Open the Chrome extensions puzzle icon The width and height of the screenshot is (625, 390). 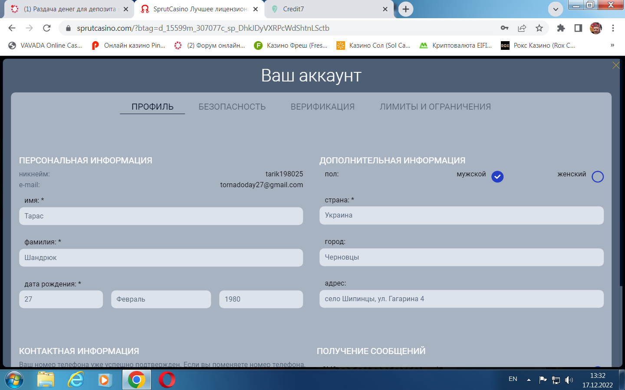(561, 28)
